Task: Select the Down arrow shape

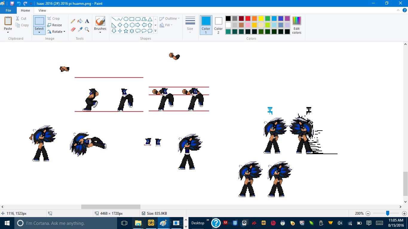Action: (x=114, y=31)
